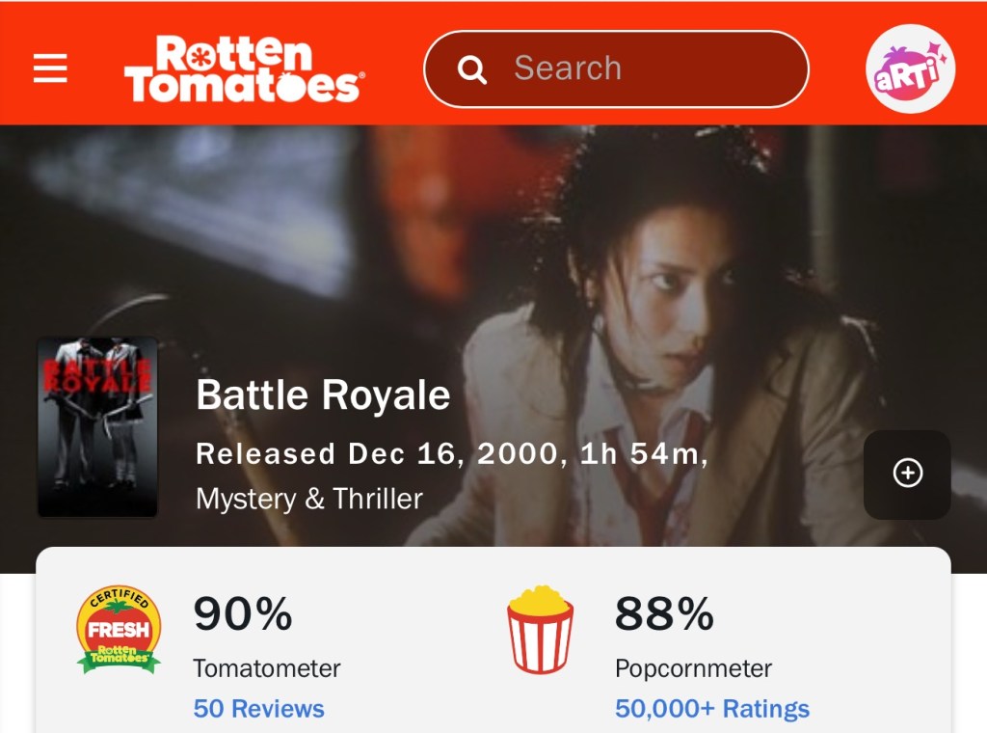Open the Battle Royale poster thumbnail

point(97,426)
